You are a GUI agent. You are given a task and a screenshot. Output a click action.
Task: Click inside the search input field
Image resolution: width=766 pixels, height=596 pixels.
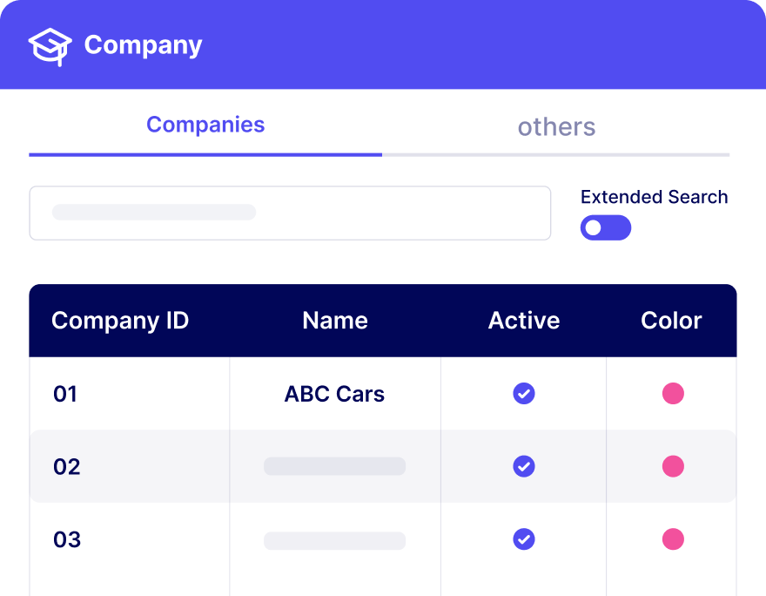click(x=290, y=213)
